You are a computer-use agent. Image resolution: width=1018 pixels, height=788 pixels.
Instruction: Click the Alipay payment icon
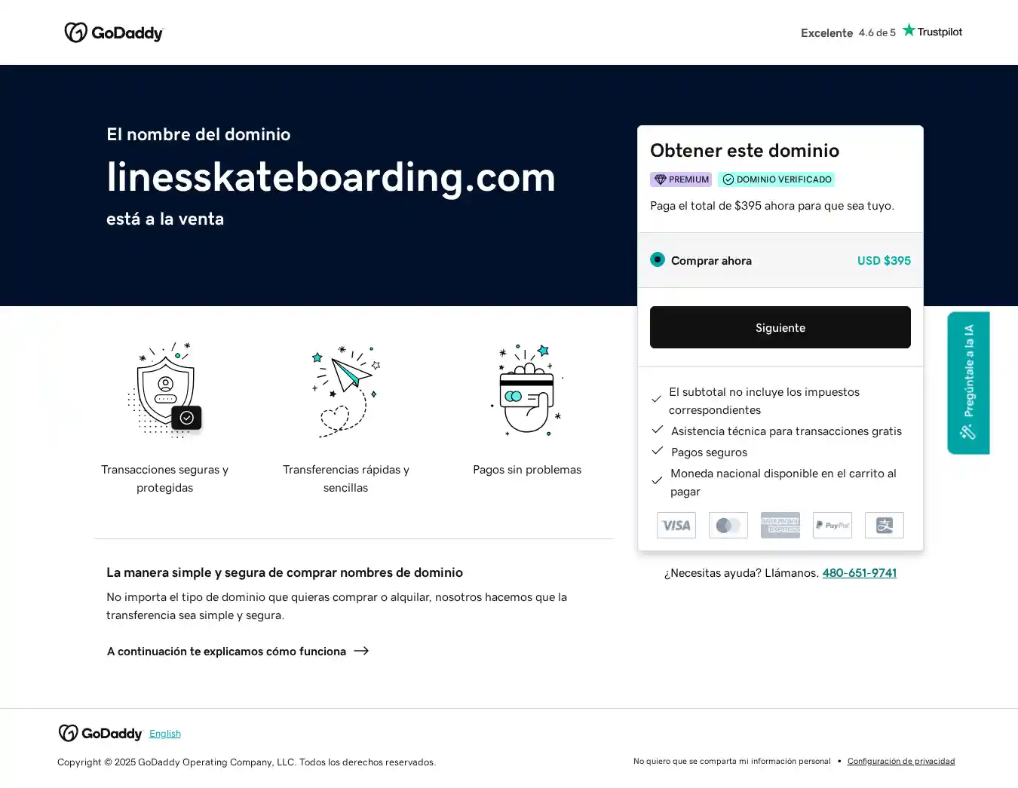click(885, 526)
